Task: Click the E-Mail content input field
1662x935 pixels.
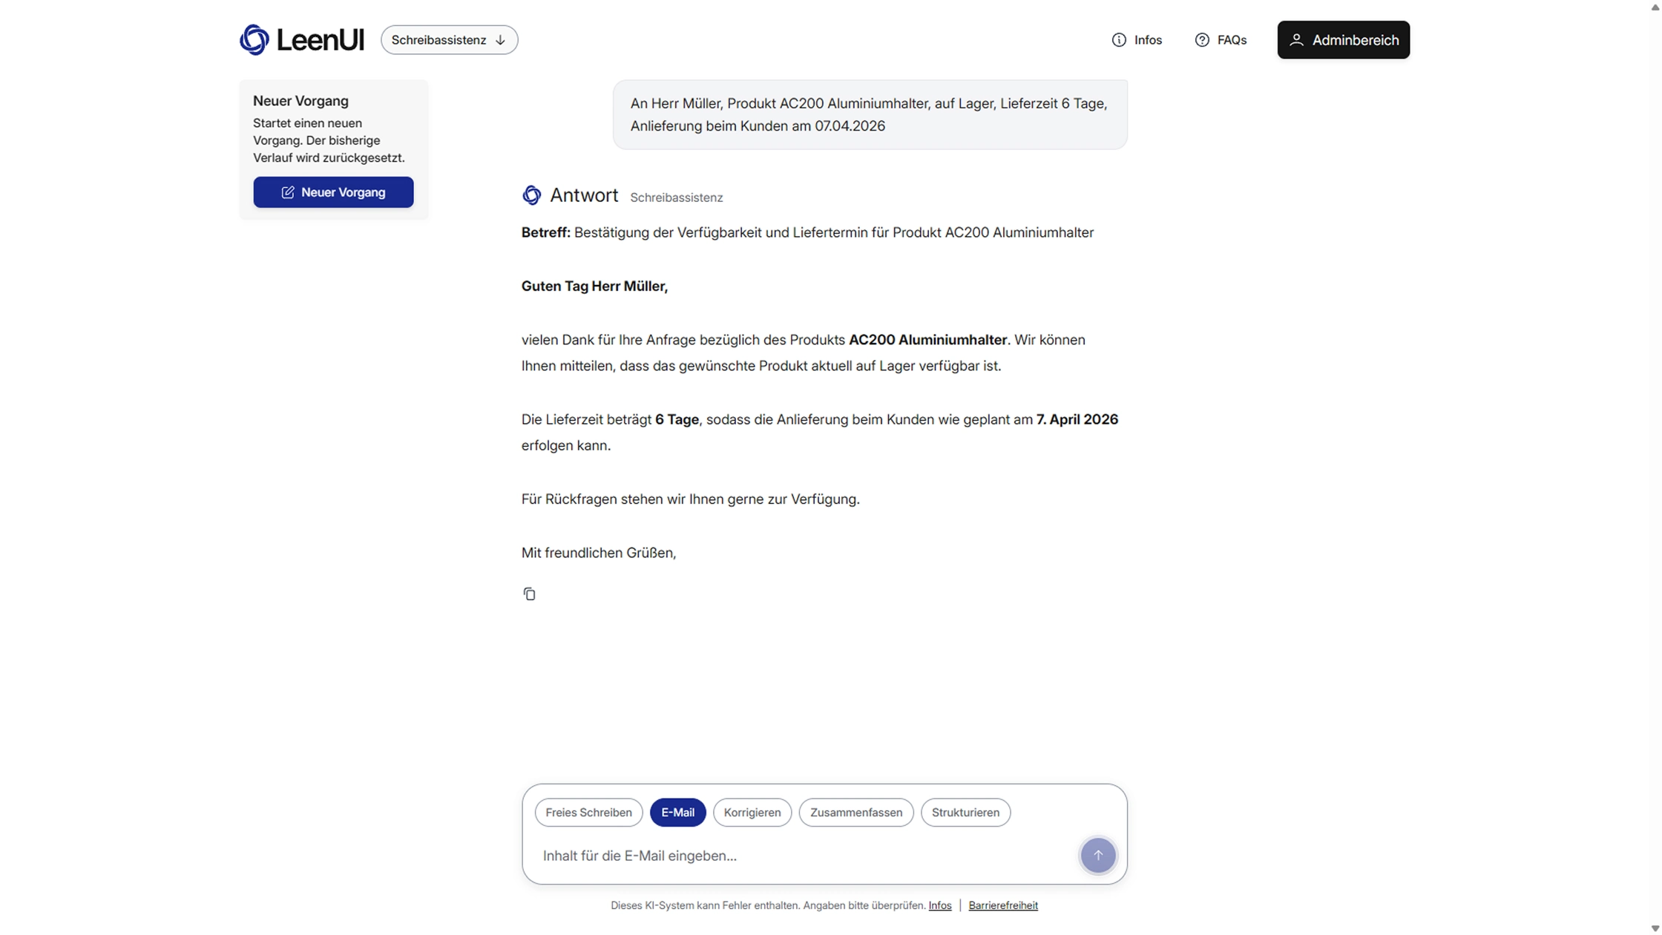Action: click(801, 856)
